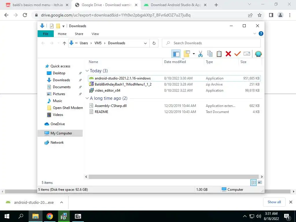Switch to details view layout icon
296x222 pixels.
pos(254,183)
